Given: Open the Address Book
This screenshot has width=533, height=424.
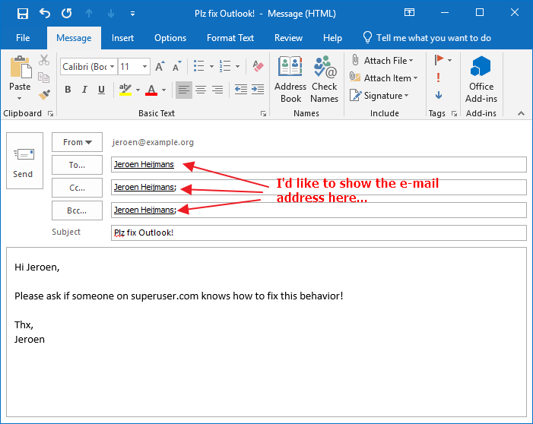Looking at the screenshot, I should pos(290,80).
